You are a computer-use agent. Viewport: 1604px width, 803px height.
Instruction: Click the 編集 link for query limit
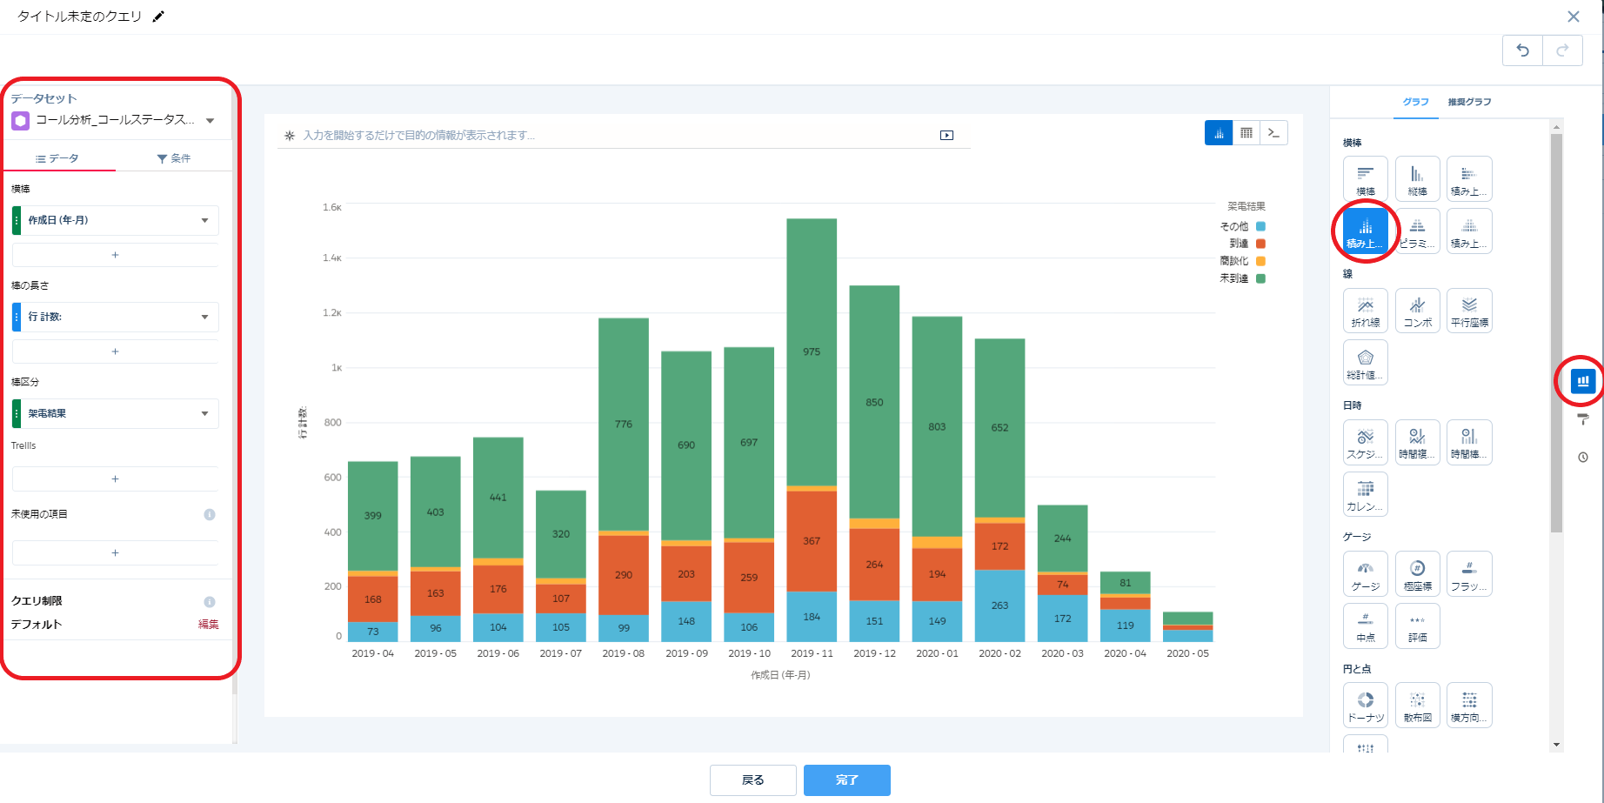coord(208,625)
